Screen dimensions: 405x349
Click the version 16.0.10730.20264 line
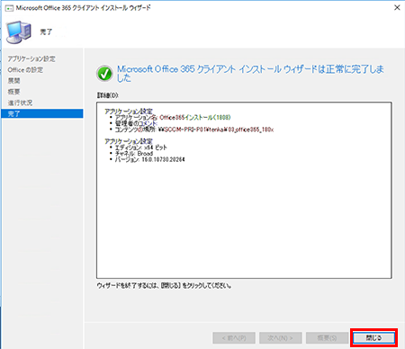coord(149,159)
